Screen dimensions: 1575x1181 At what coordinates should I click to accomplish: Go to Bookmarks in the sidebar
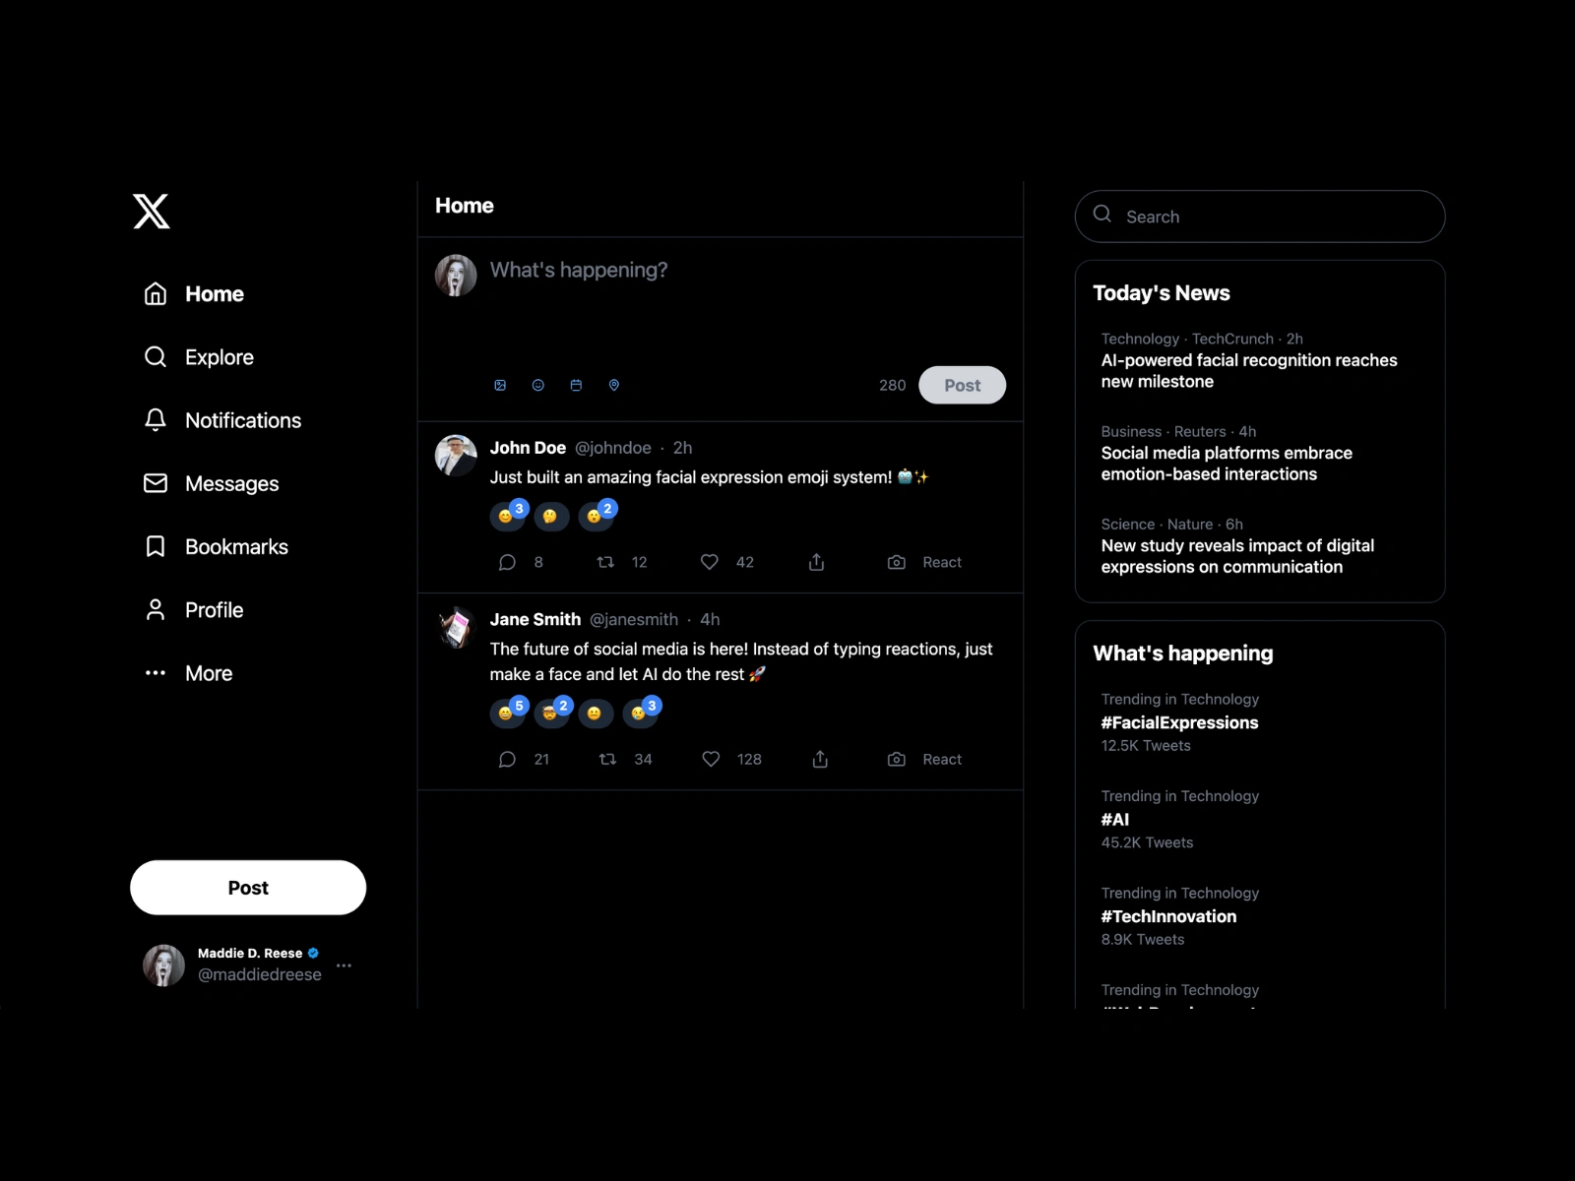pos(217,546)
